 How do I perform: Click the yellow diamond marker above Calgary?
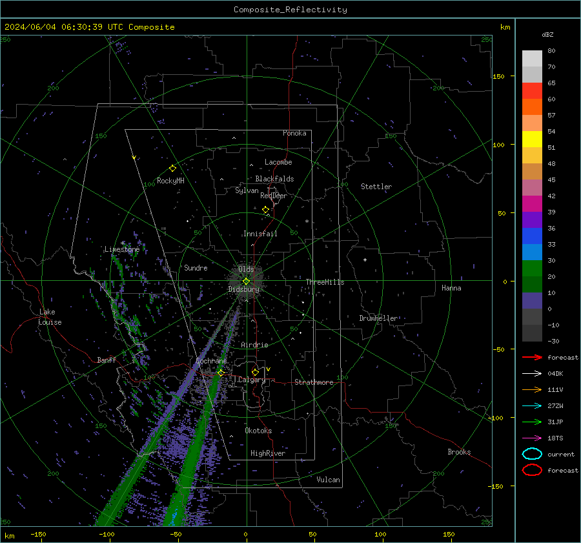click(255, 372)
